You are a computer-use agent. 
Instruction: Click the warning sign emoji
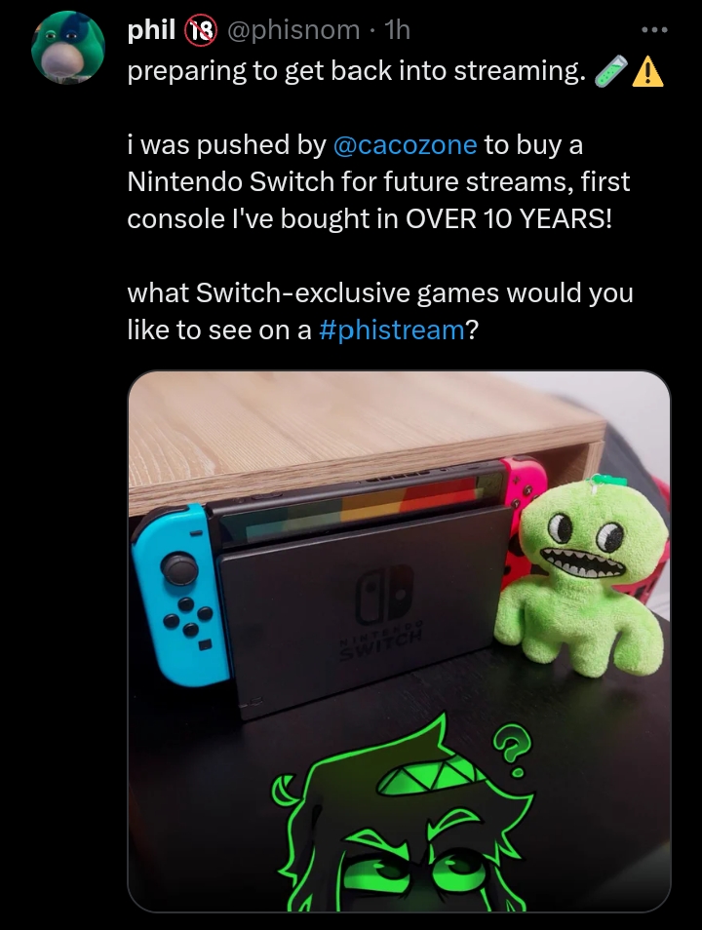648,72
